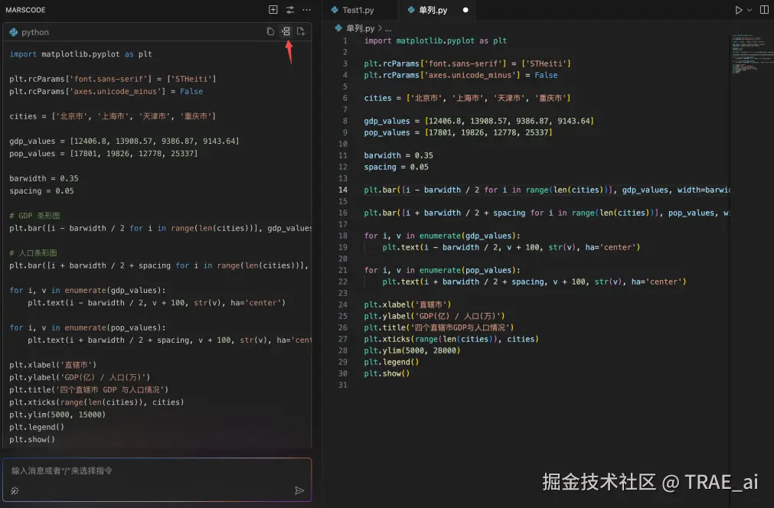Viewport: 774px width, 508px height.
Task: Open the MarsCode adjustment sliders icon
Action: tap(289, 9)
